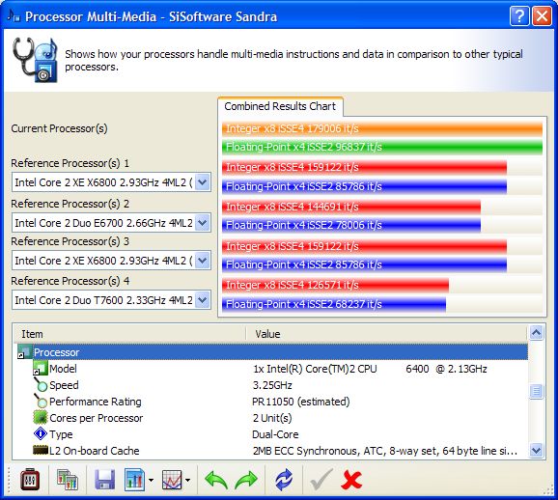
Task: Click the 'Performance Rating' item label
Action: [x=95, y=402]
